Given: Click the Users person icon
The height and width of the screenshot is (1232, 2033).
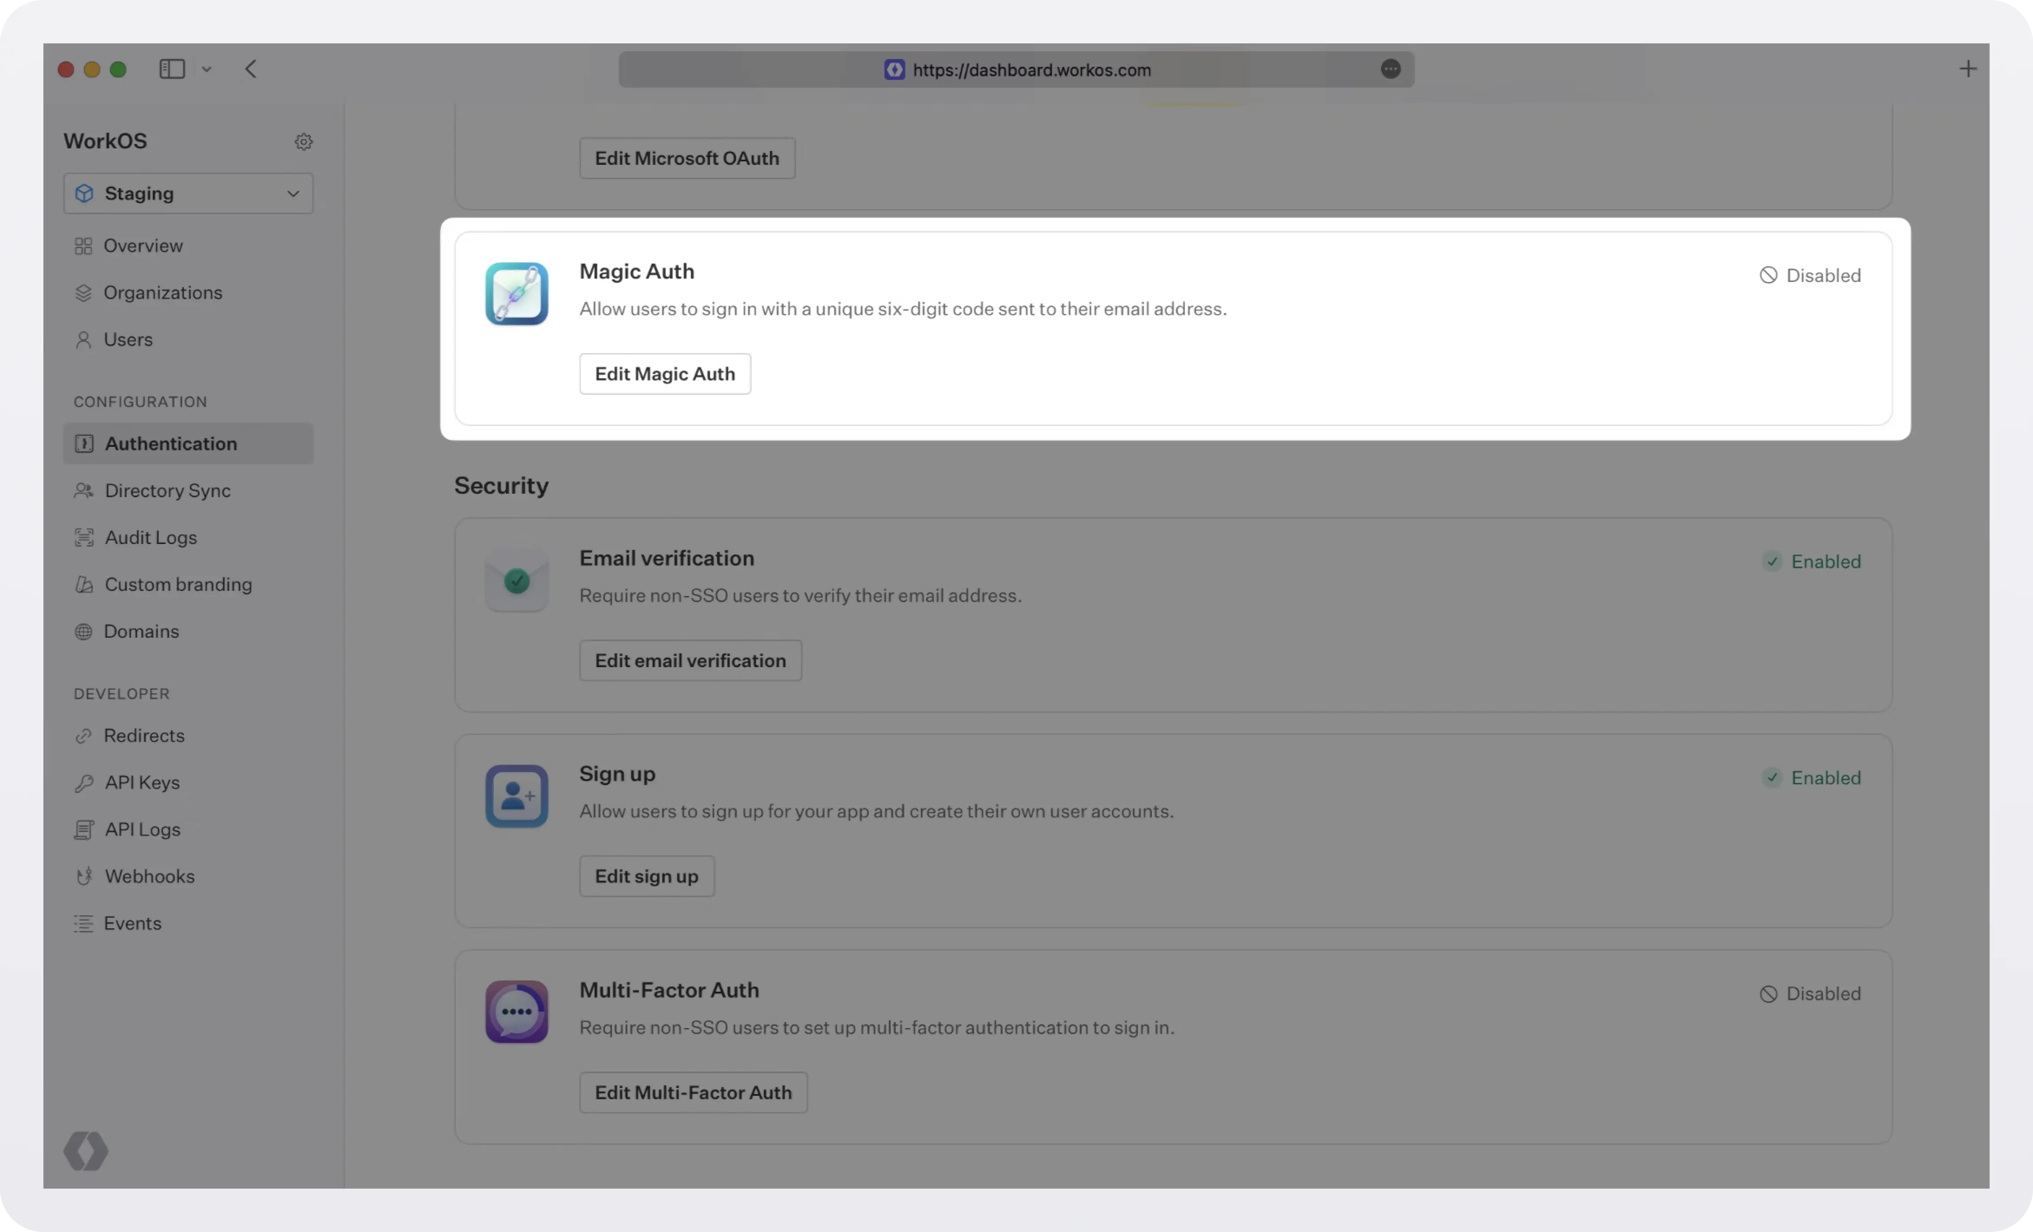Looking at the screenshot, I should [83, 340].
